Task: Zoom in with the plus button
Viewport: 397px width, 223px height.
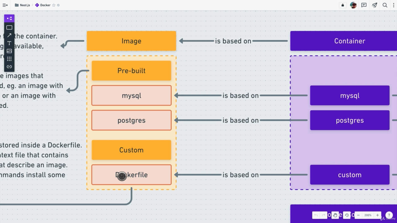Action: point(377,215)
